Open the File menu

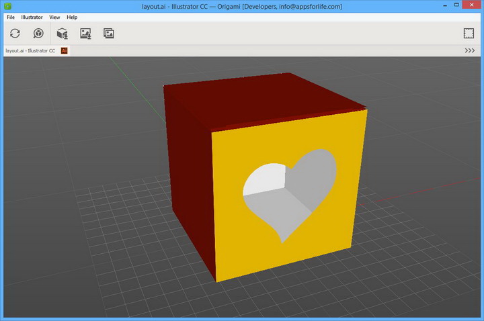[11, 17]
